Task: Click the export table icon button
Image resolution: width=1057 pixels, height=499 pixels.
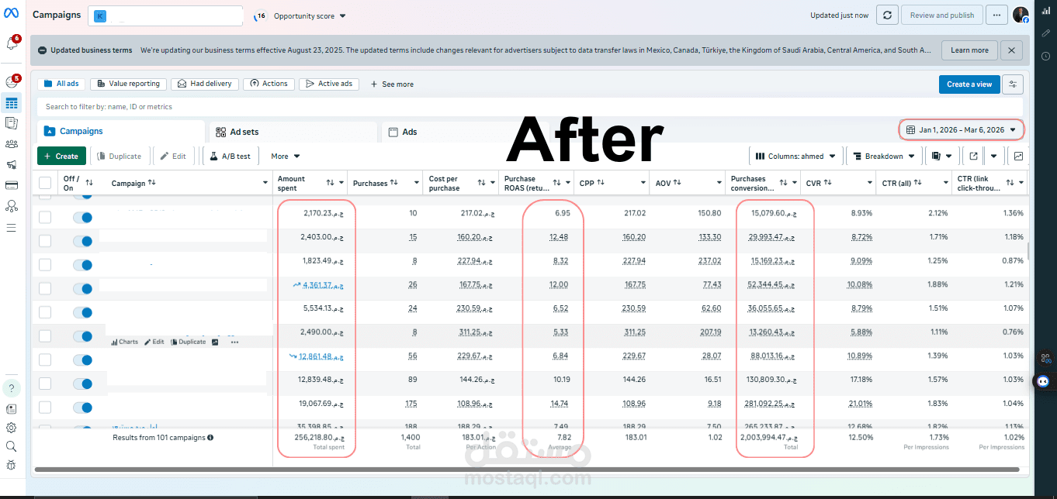Action: (x=973, y=156)
